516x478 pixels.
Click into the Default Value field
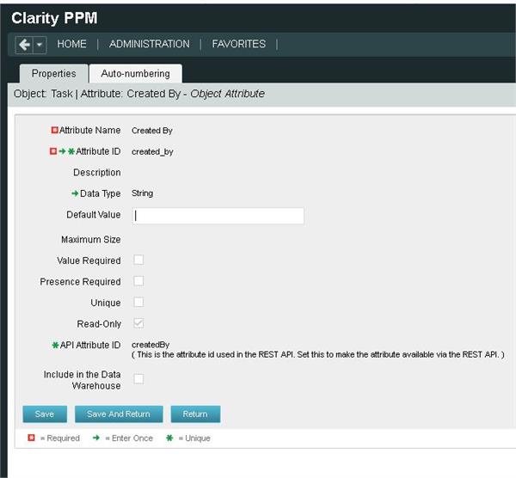[218, 216]
